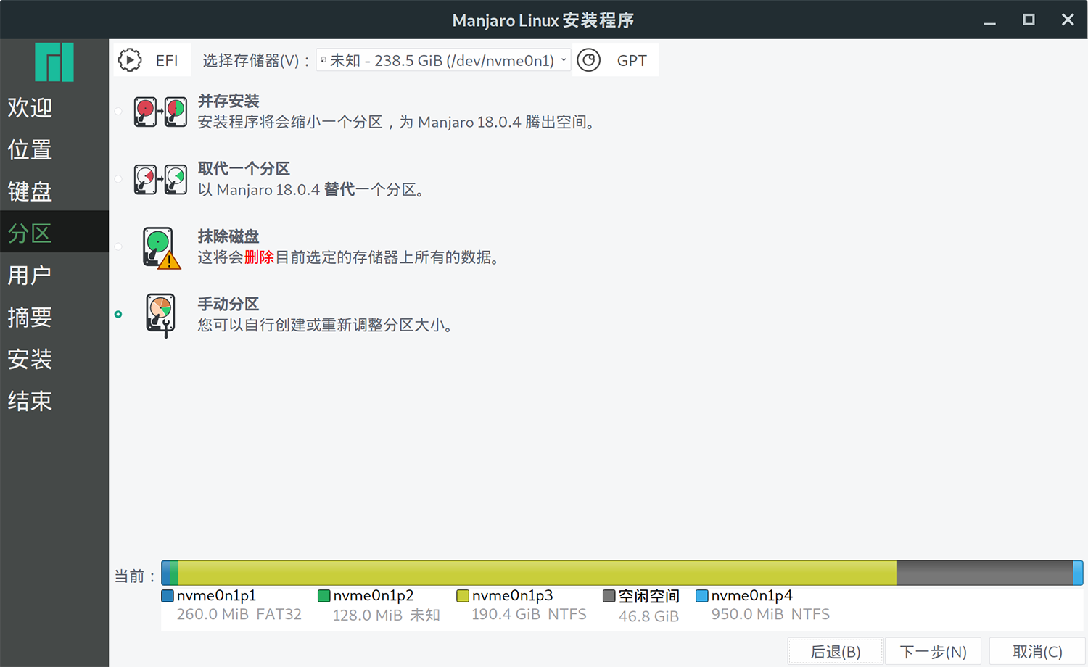1088x667 pixels.
Task: Click the yellow nvme0n1p3 legend swatch
Action: (463, 595)
